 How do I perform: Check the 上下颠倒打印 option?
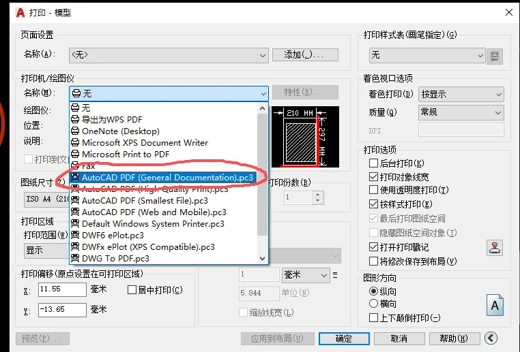click(373, 317)
